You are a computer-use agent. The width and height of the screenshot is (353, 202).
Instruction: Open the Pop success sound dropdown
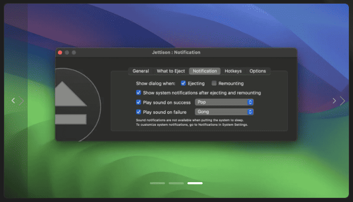[x=224, y=102]
